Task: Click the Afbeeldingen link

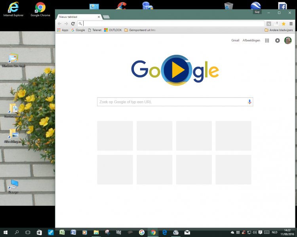Action: pos(251,40)
